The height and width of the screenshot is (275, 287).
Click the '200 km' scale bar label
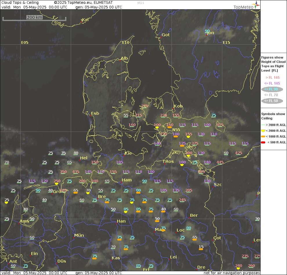click(35, 17)
